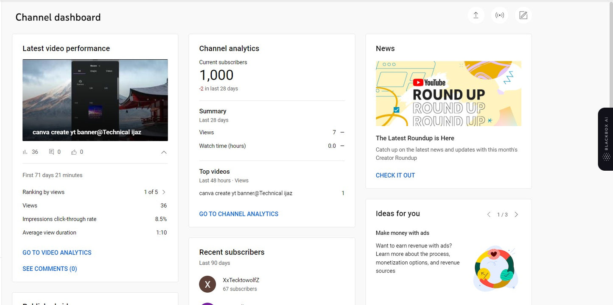Collapse the latest video performance stats
The image size is (613, 305).
(x=164, y=152)
